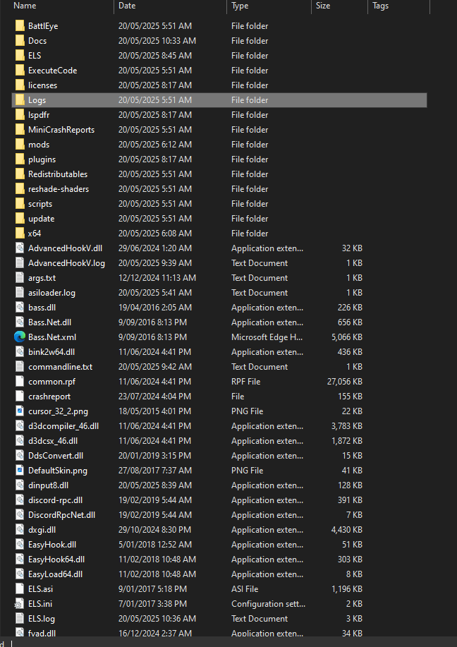The image size is (457, 647).
Task: Select the lspdfr folder icon
Action: click(20, 115)
